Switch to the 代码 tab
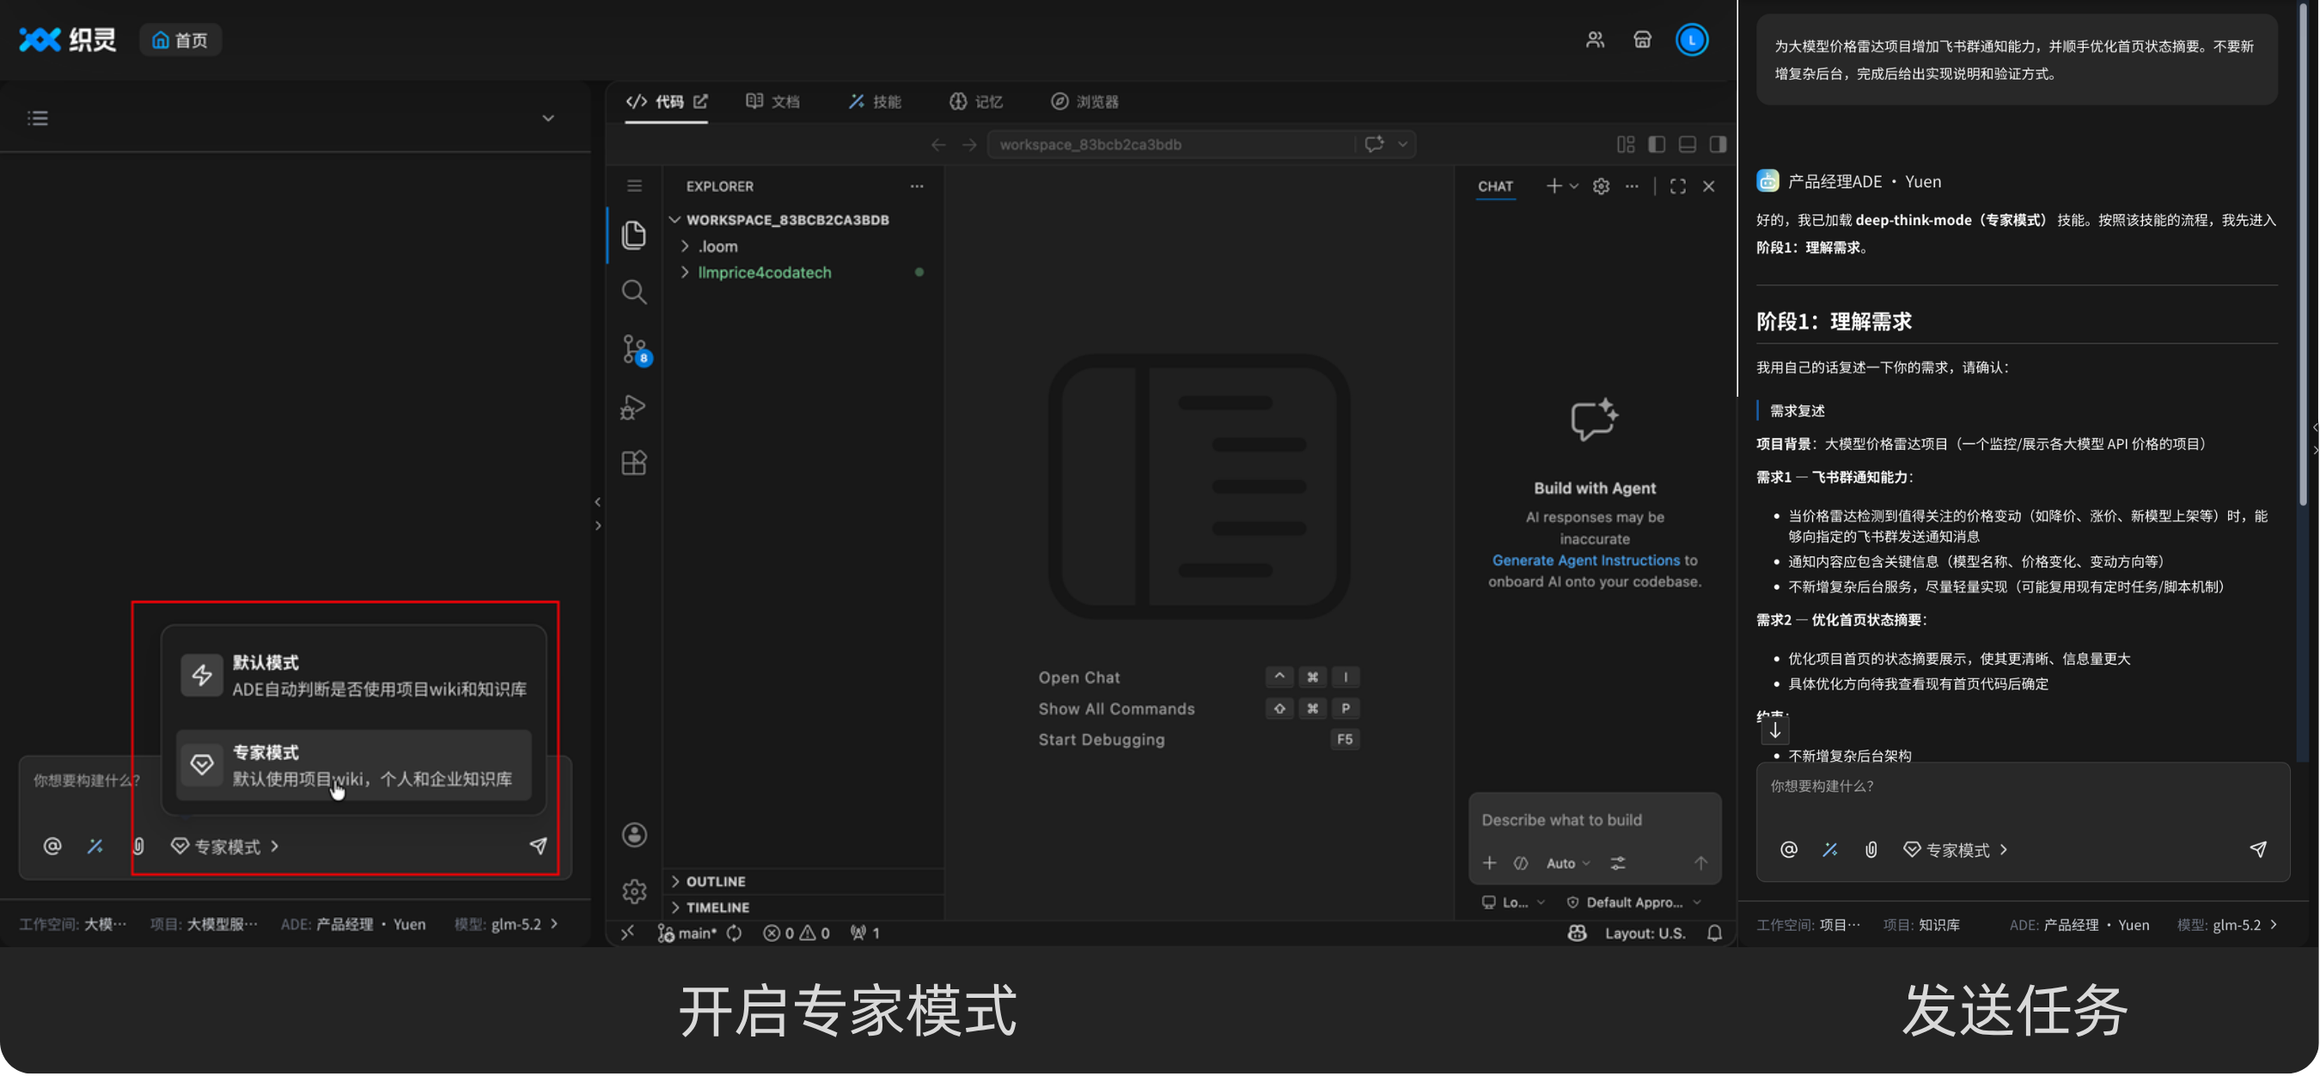This screenshot has height=1076, width=2320. click(x=657, y=101)
